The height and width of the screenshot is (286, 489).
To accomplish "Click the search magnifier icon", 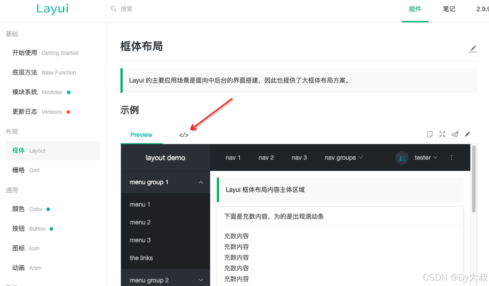I will click(113, 9).
